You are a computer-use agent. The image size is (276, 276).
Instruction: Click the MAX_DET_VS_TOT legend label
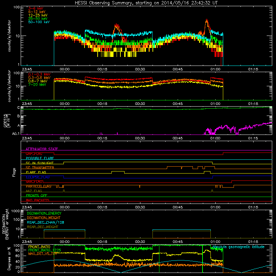42,254
